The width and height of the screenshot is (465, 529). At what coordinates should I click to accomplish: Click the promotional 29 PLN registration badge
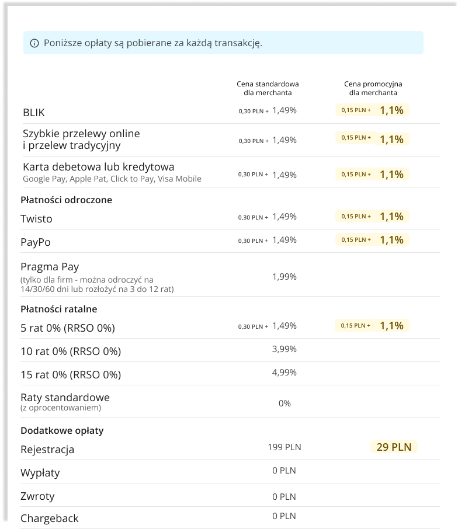(x=394, y=447)
